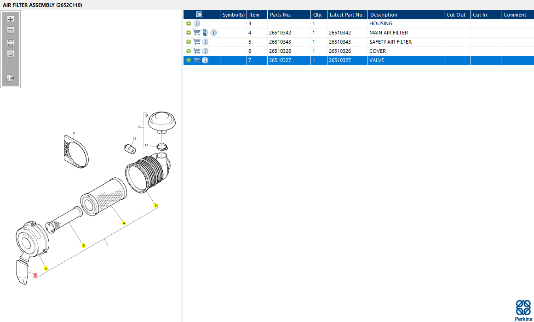
Task: Click the Cut Out column header
Action: tap(457, 15)
